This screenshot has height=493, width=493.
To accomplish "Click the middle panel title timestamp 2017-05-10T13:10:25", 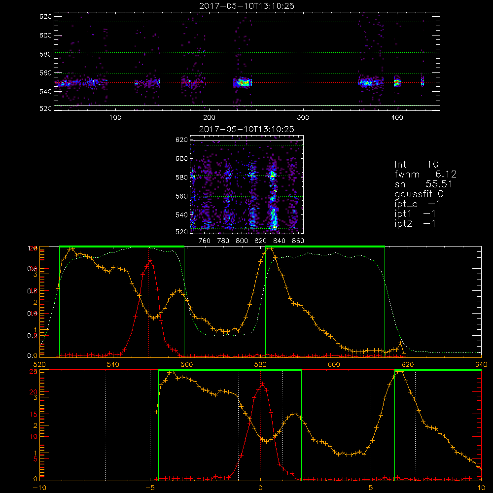I will [246, 129].
